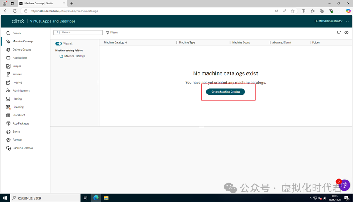Screen dimensions: 353x202
Task: Select the Machine Catalogs folder
Action: [72, 56]
